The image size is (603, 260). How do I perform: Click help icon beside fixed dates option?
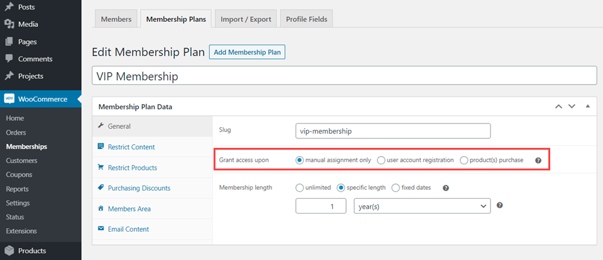click(446, 188)
